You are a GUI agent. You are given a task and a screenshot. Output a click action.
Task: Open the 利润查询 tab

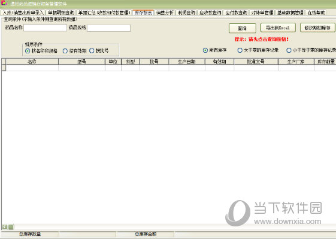click(x=186, y=13)
